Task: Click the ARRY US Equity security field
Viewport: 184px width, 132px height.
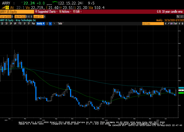Action: click(17, 12)
